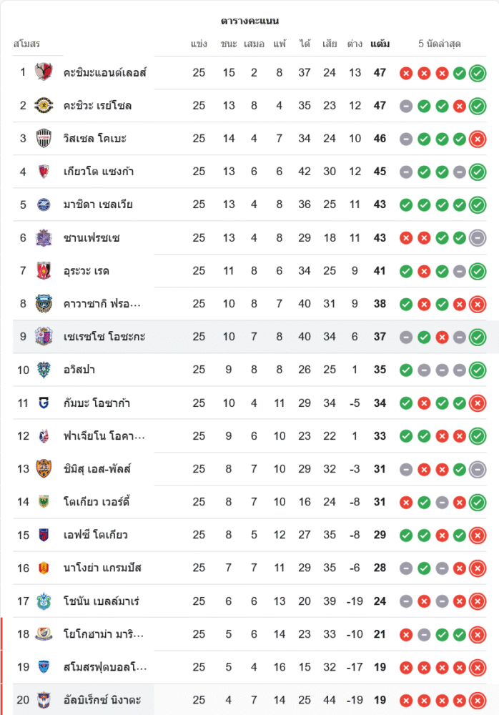Viewport: 499px width, 715px height.
Task: Click the Nagoya Grampus club logo
Action: coord(44,568)
